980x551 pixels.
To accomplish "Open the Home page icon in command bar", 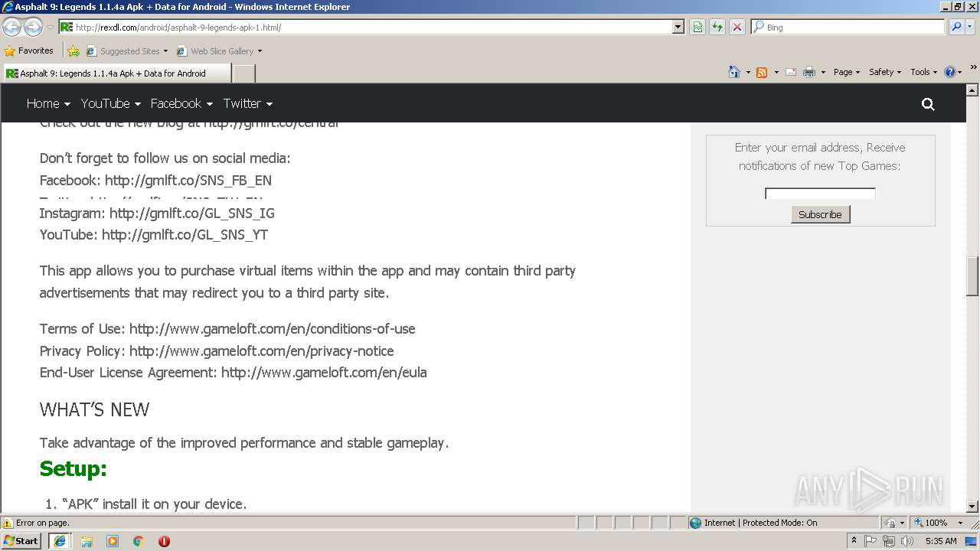I will [734, 72].
